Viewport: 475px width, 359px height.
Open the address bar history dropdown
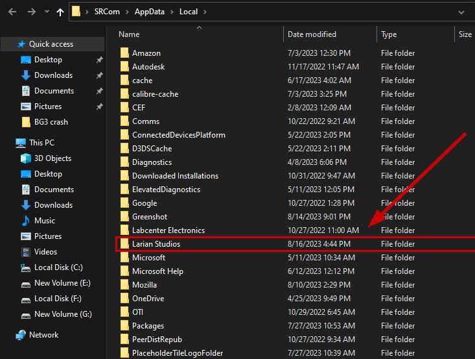point(461,12)
